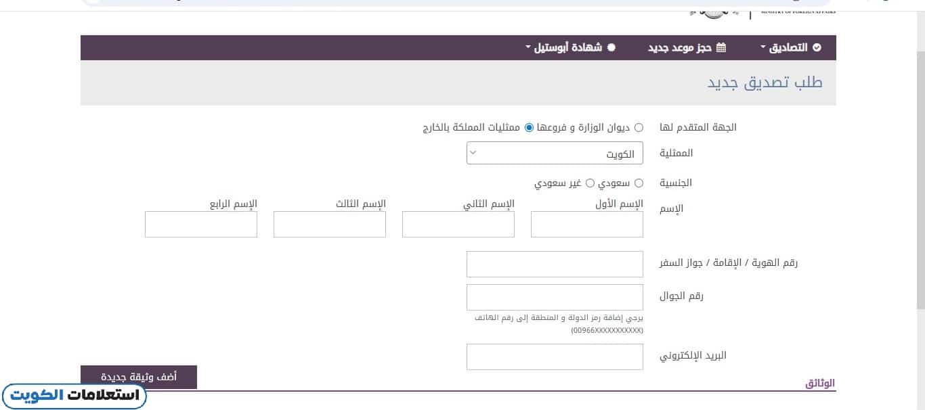Click the checkmark icon on التصاديق menu
Image resolution: width=925 pixels, height=410 pixels.
[817, 47]
